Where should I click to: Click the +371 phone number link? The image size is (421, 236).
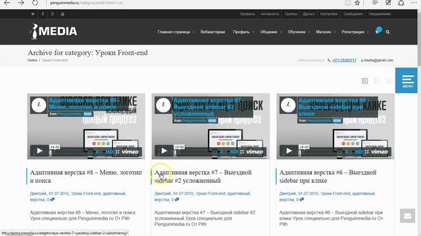coord(344,60)
